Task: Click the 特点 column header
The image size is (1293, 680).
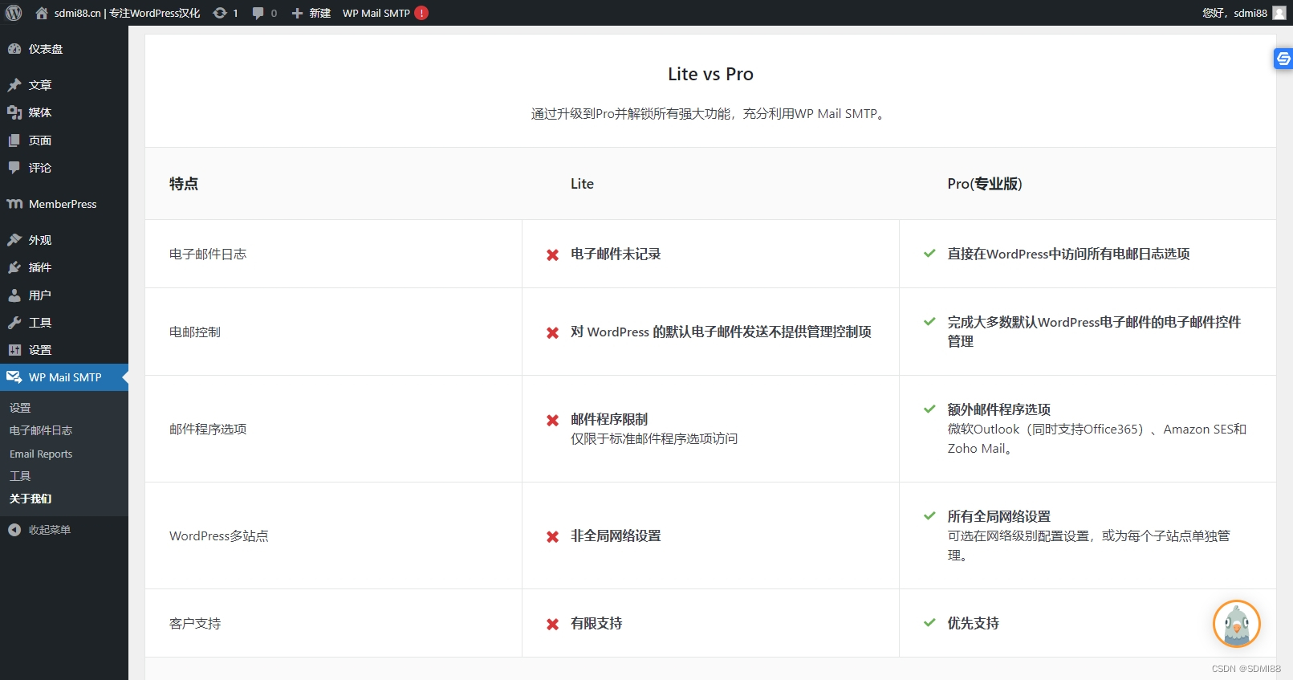Action: (x=184, y=184)
